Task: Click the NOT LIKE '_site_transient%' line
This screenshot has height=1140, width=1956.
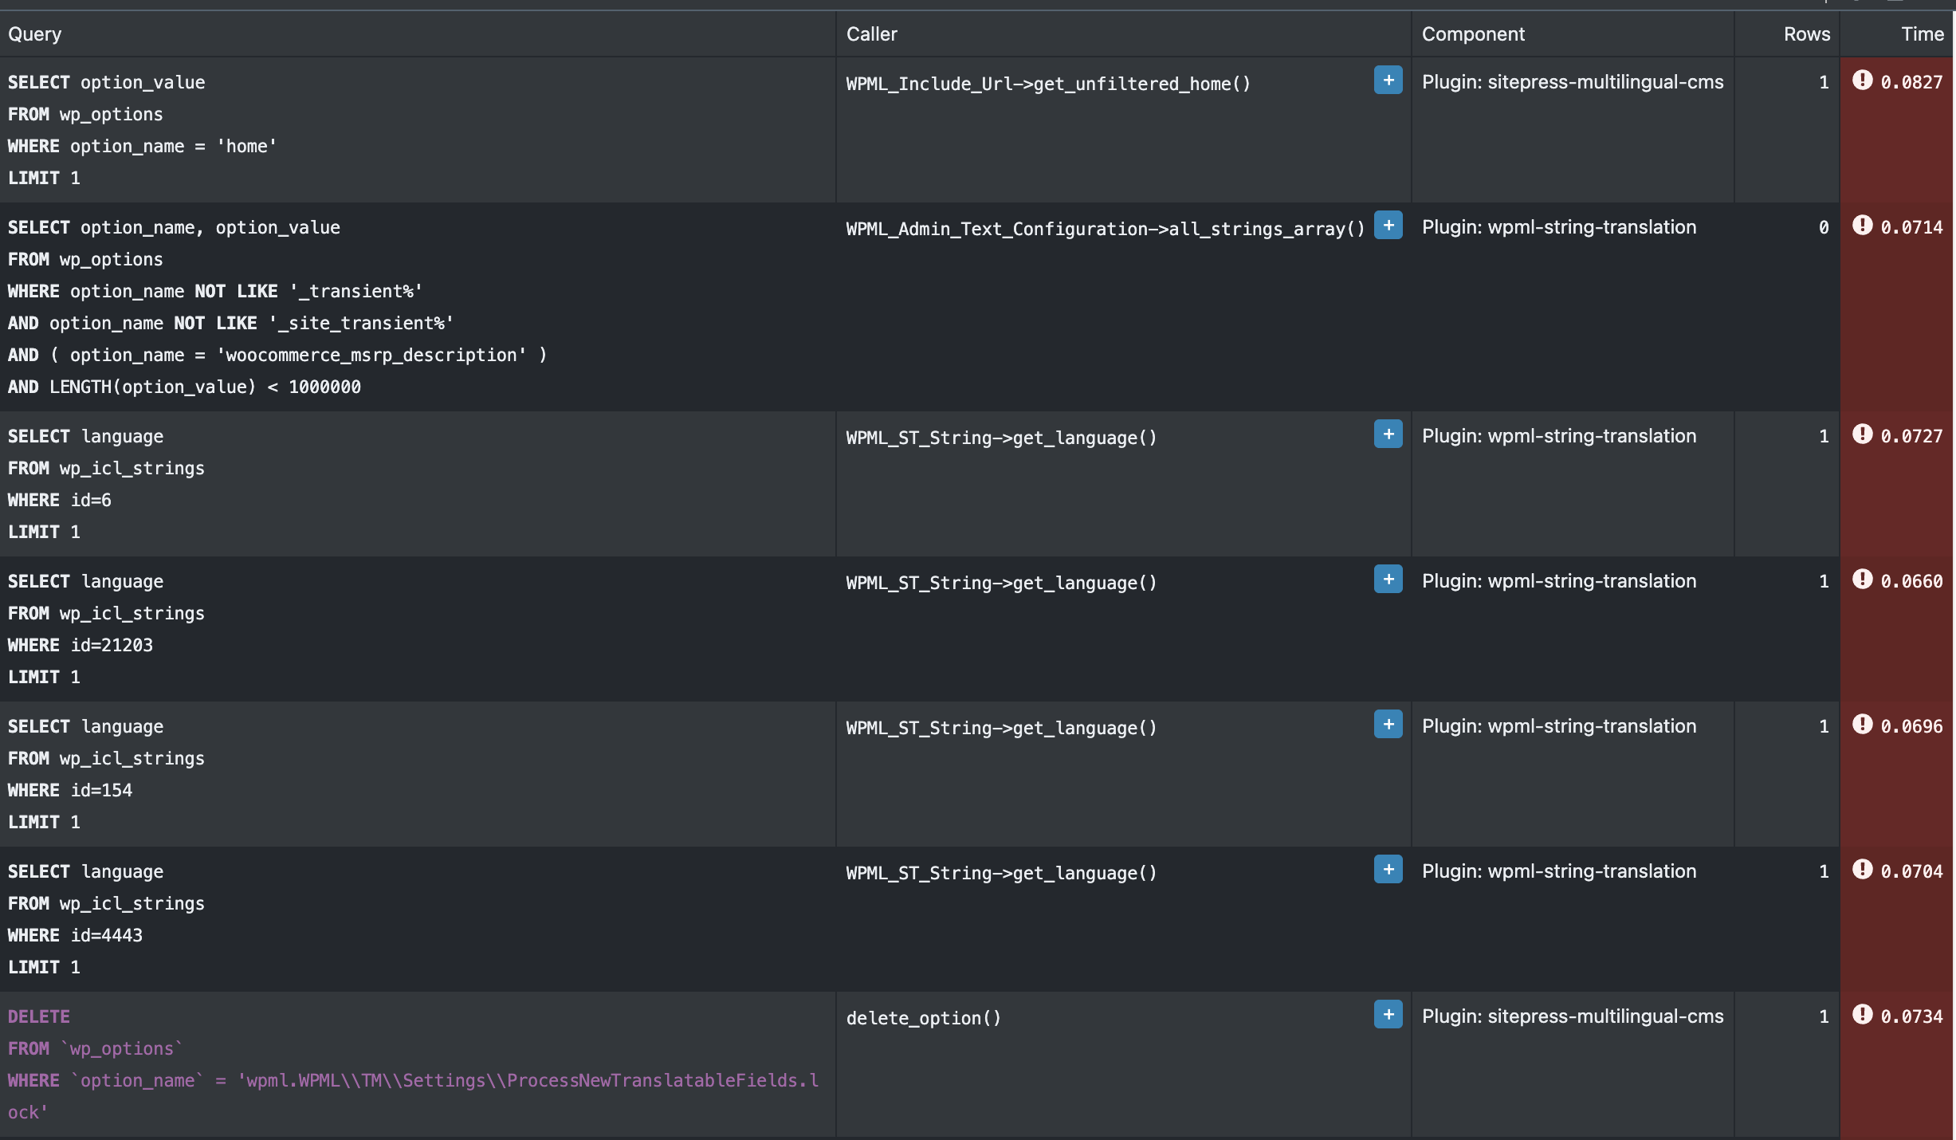Action: tap(231, 323)
